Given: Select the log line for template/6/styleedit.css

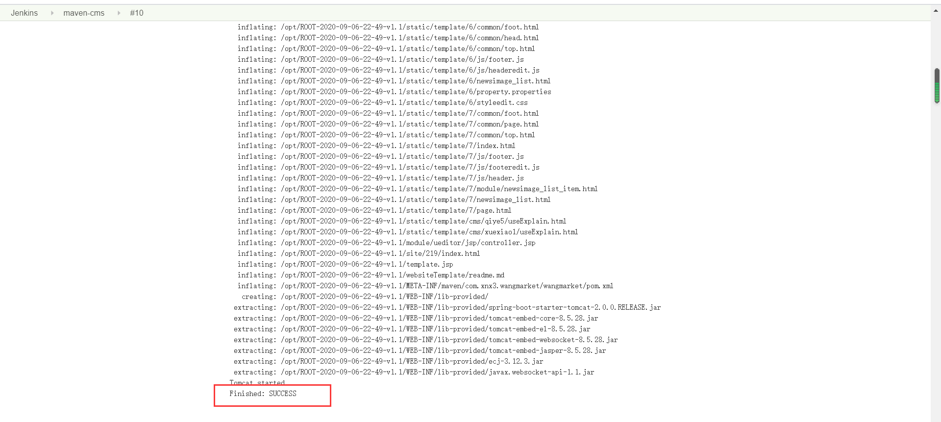Looking at the screenshot, I should pyautogui.click(x=383, y=102).
